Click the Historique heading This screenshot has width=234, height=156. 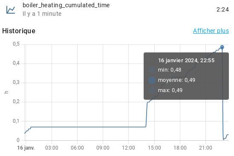pyautogui.click(x=19, y=31)
